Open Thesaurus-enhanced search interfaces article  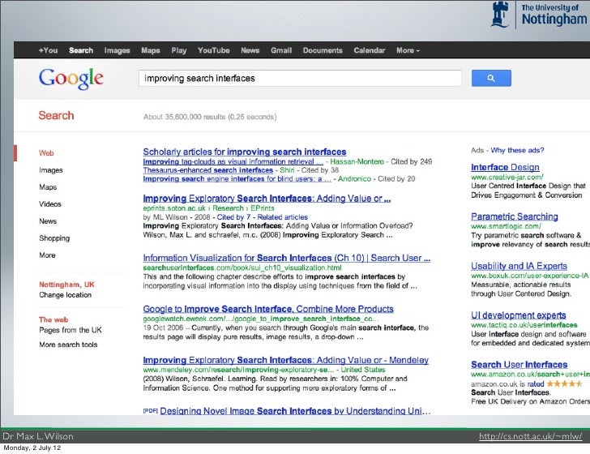207,170
